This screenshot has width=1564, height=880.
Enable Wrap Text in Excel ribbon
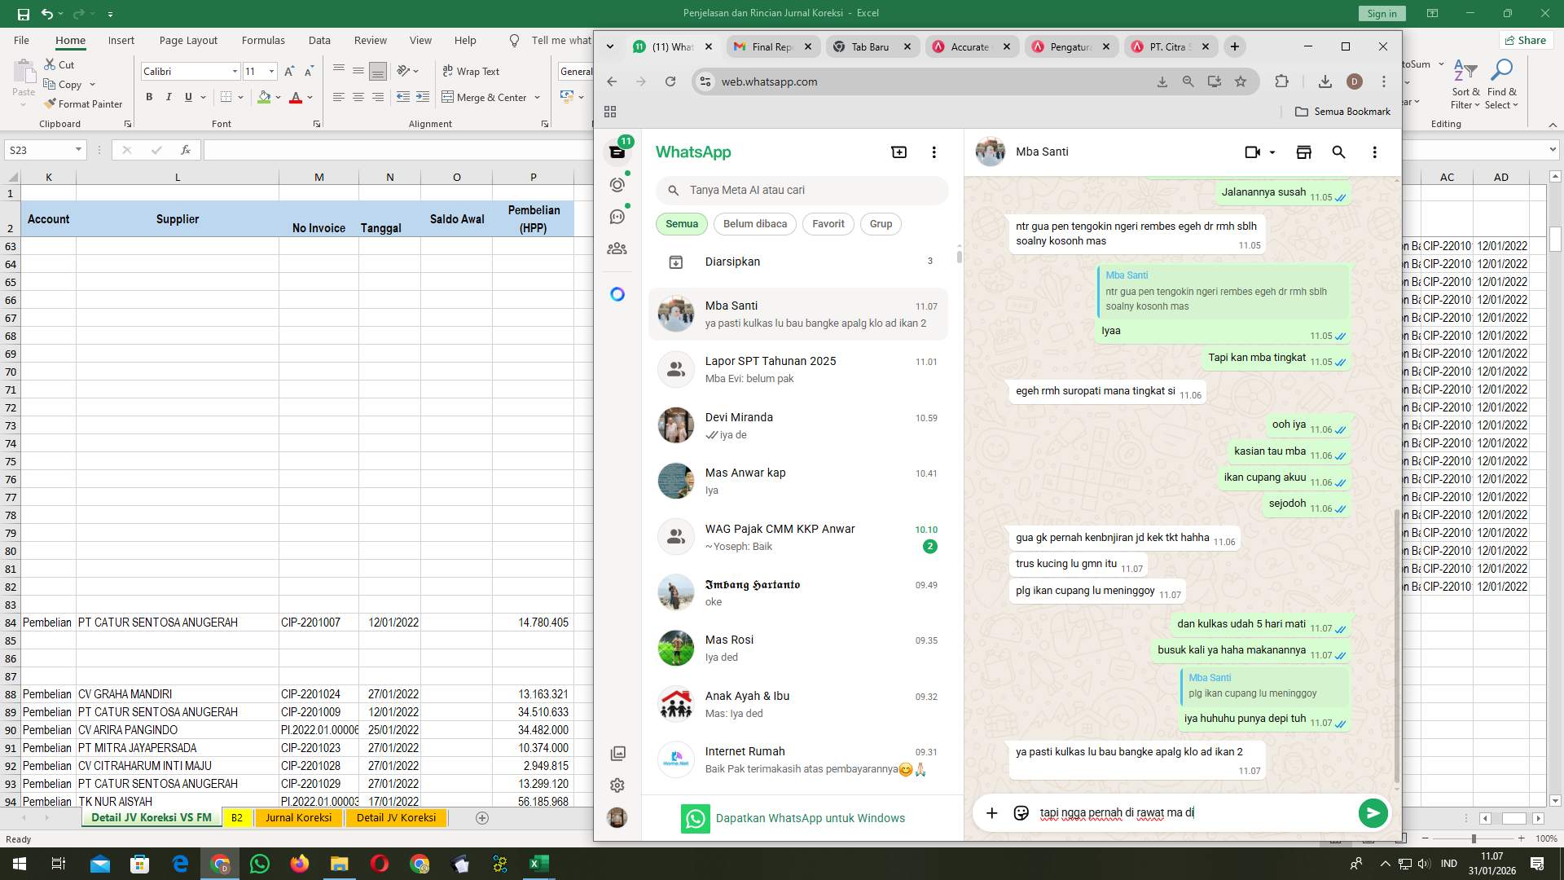(x=472, y=71)
